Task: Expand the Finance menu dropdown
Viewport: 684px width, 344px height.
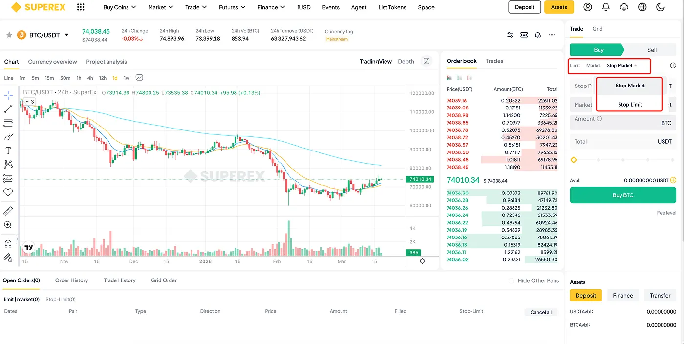Action: pyautogui.click(x=271, y=7)
